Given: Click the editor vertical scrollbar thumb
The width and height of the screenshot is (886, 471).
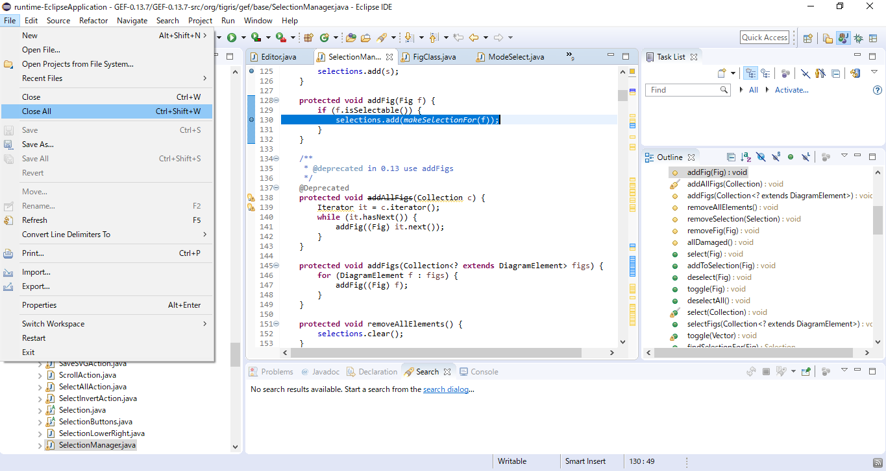Looking at the screenshot, I should pos(623,96).
